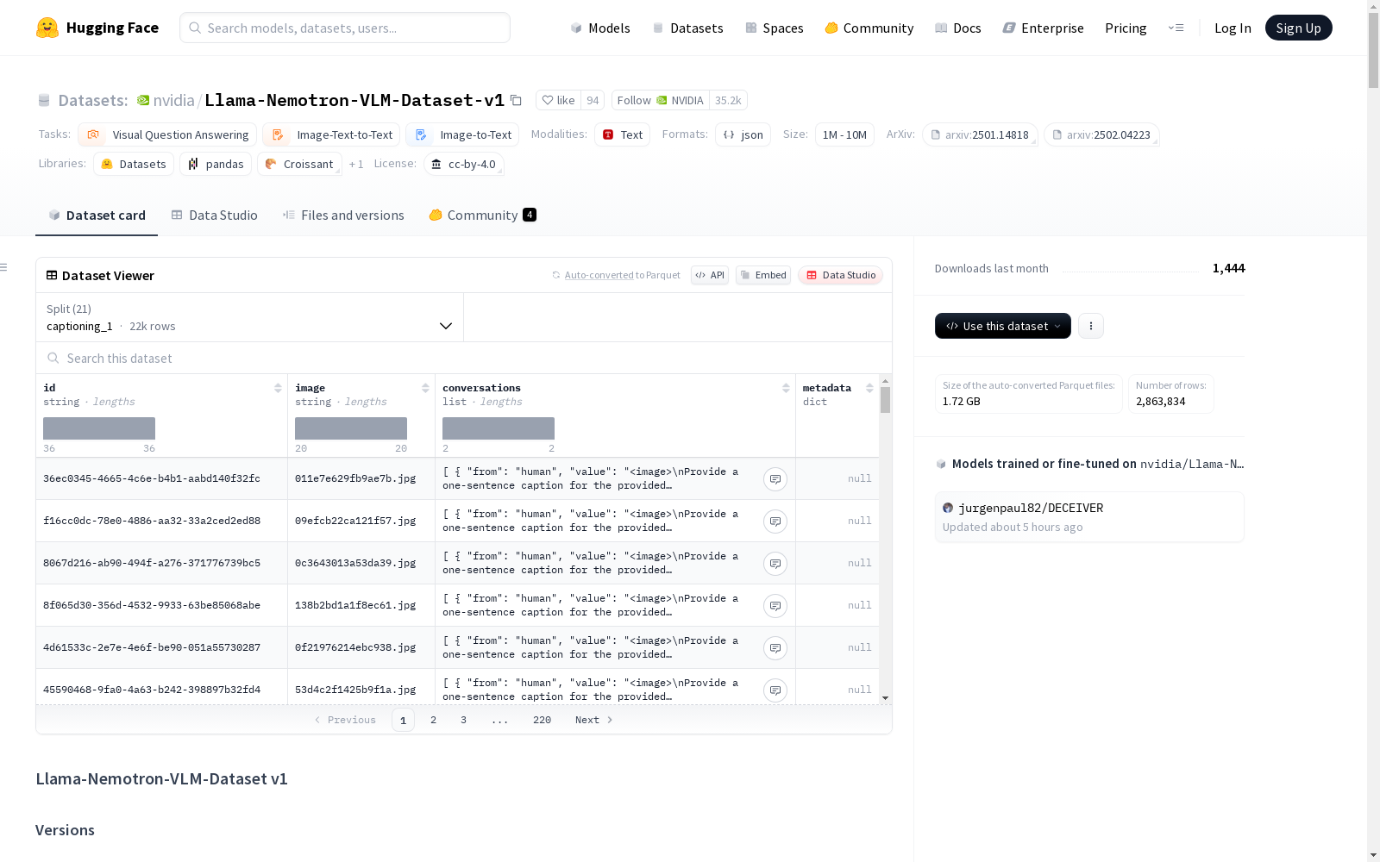Viewport: 1380px width, 862px height.
Task: Click Next page in pagination
Action: 594,720
